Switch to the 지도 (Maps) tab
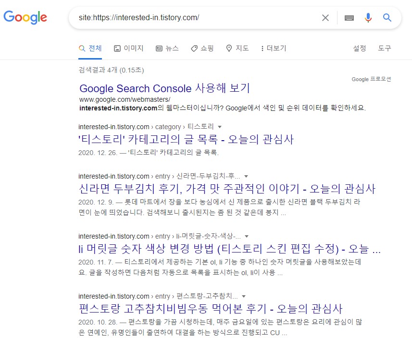 (x=237, y=48)
